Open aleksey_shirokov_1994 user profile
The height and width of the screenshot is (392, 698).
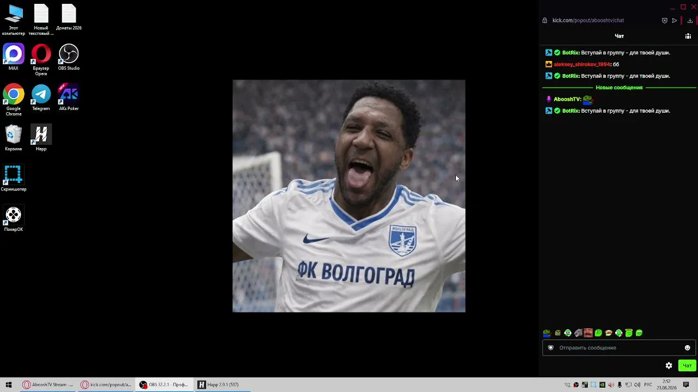[x=582, y=64]
